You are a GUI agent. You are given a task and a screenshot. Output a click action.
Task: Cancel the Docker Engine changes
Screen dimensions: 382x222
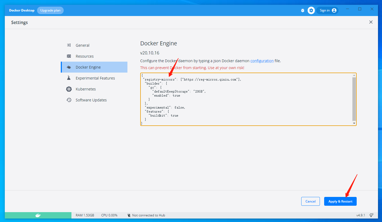pyautogui.click(x=310, y=201)
